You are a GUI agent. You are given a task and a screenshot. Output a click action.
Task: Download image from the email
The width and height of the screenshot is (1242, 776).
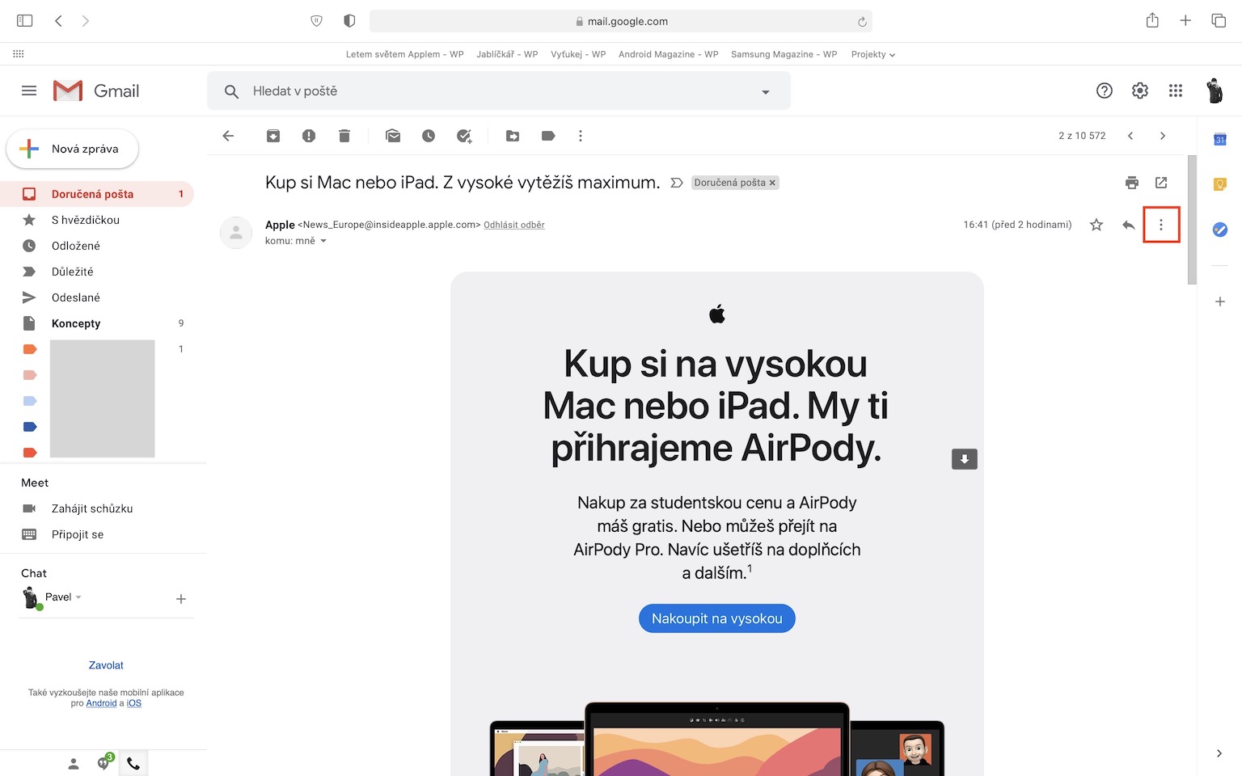pos(965,459)
